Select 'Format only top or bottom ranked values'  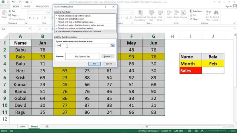click(85, 22)
